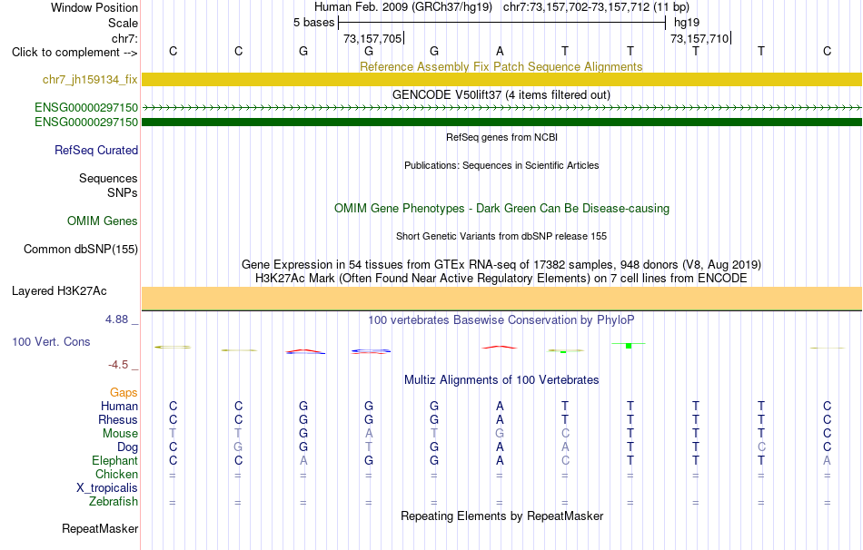Viewport: 863px width, 550px height.
Task: Click the Chicken species label
Action: 116,474
